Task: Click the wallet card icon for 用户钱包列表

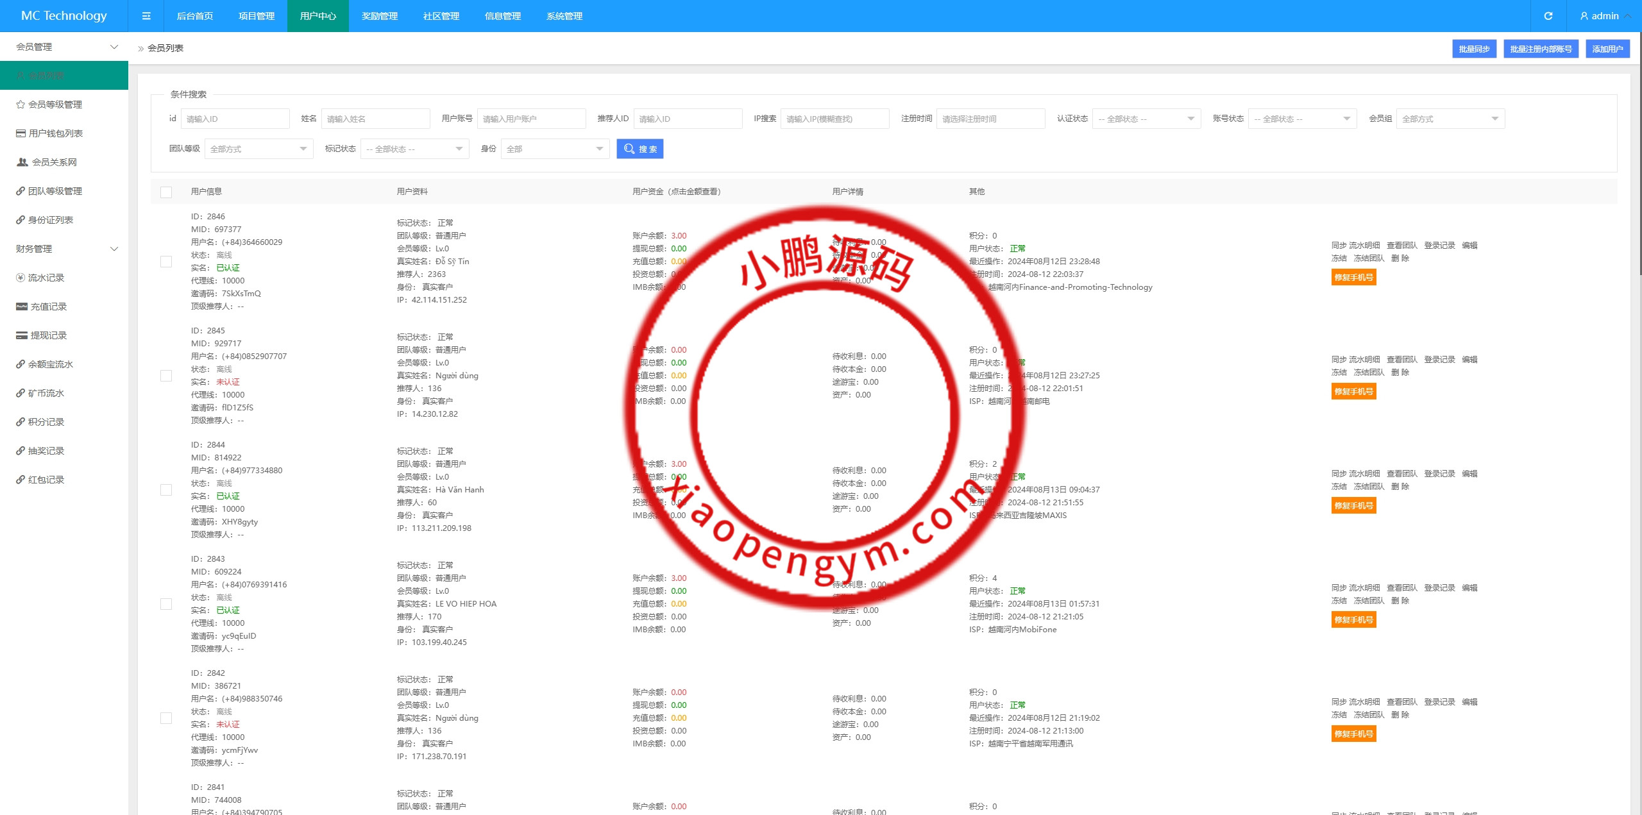Action: point(21,133)
